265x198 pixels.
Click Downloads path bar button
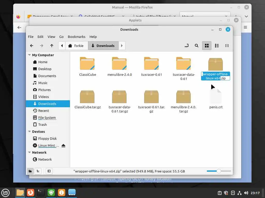pos(103,46)
